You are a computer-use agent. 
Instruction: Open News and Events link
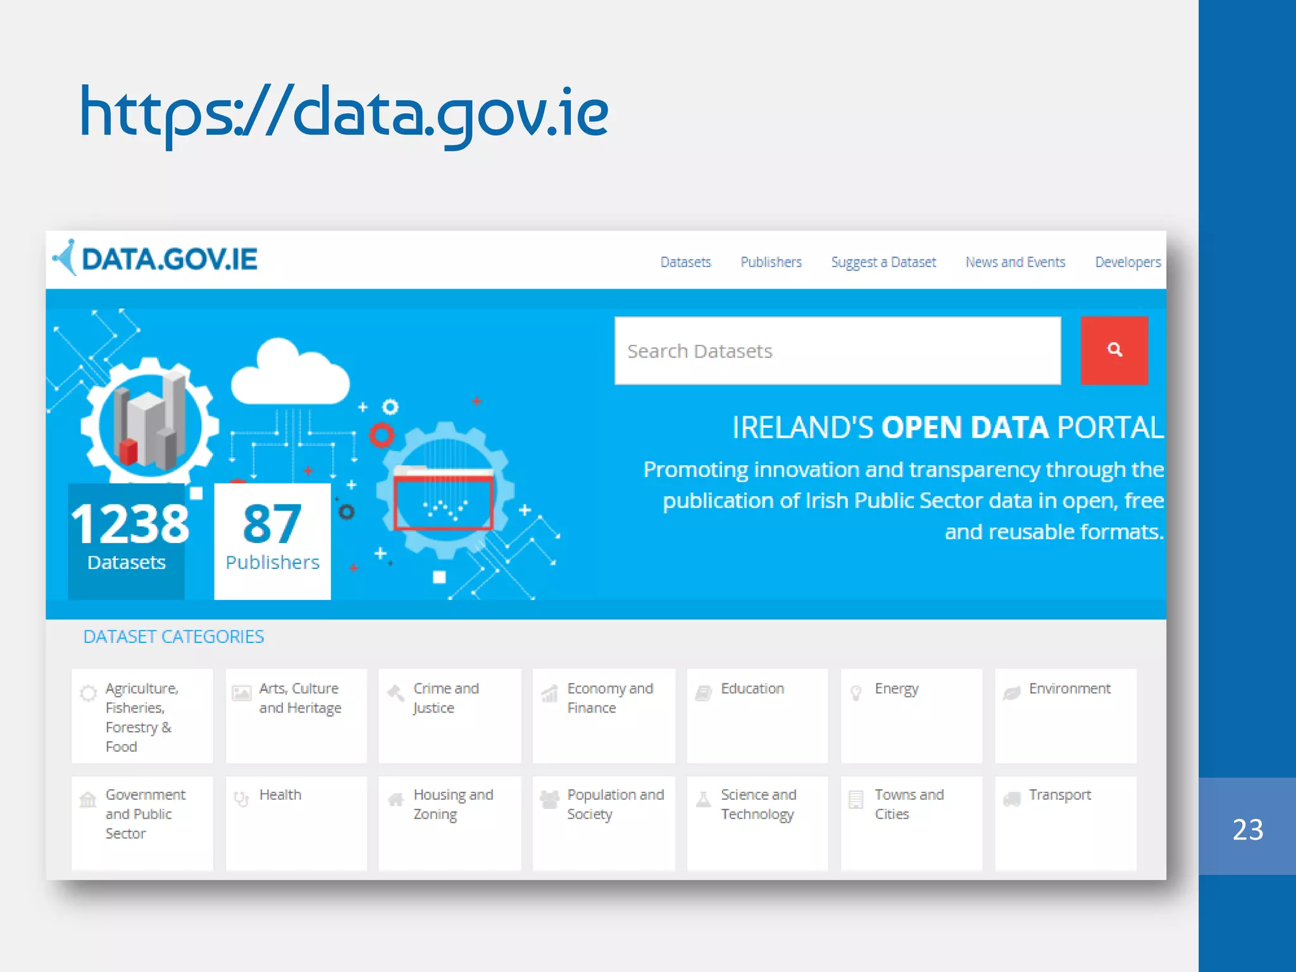coord(1015,262)
